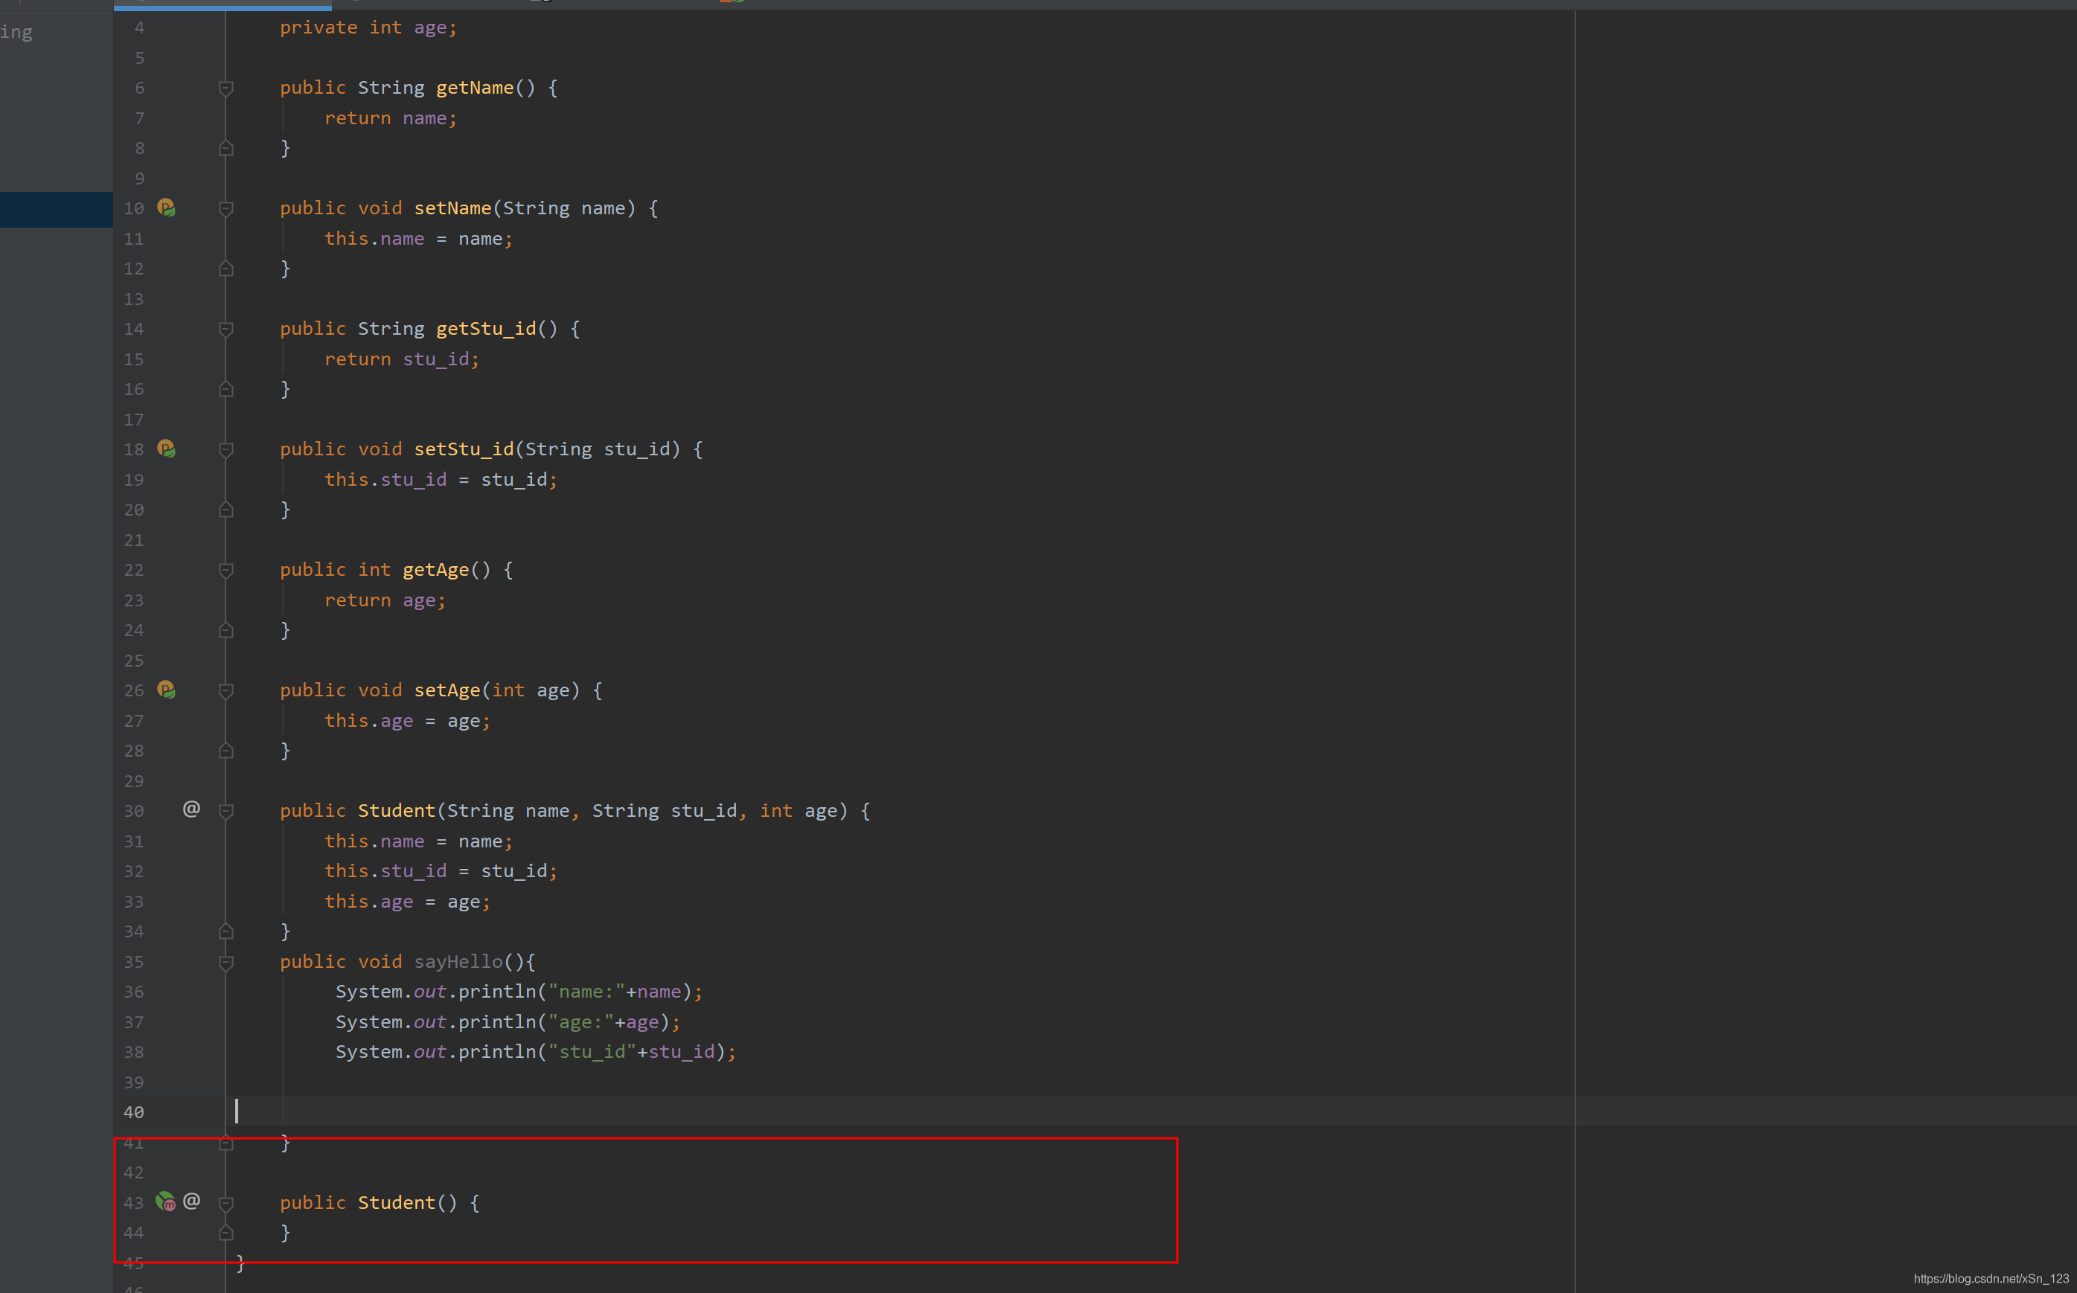Click the 'out' field on line 38
2077x1293 pixels.
(x=430, y=1053)
